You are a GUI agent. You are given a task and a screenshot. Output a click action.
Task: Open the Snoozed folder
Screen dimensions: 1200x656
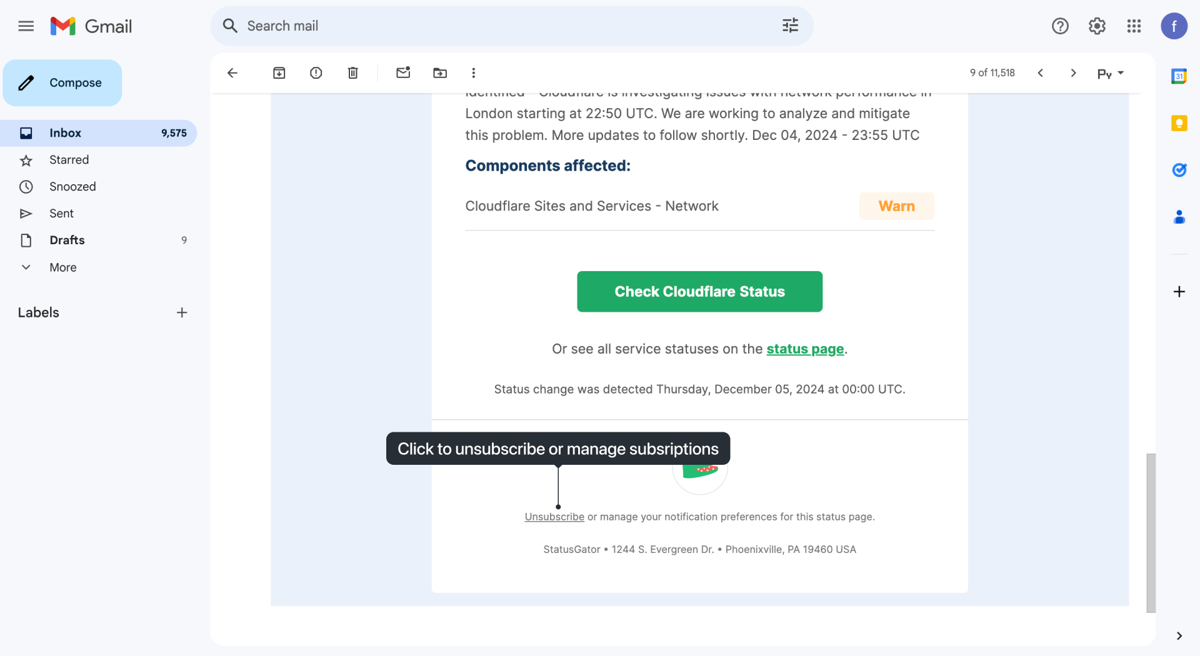click(99, 187)
